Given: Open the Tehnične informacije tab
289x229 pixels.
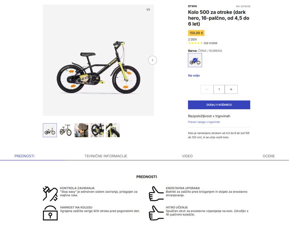Looking at the screenshot, I should click(106, 156).
